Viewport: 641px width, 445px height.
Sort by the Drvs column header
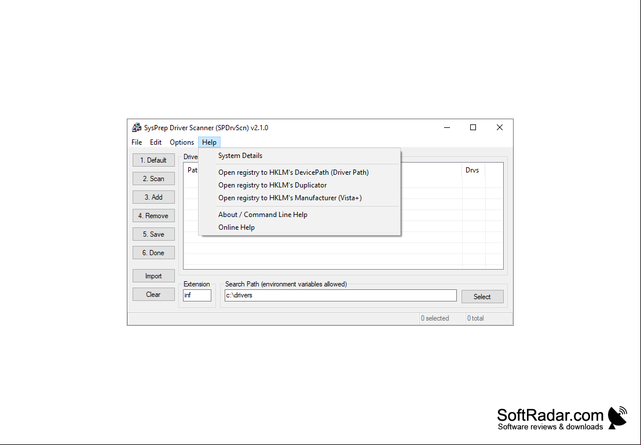click(x=474, y=170)
